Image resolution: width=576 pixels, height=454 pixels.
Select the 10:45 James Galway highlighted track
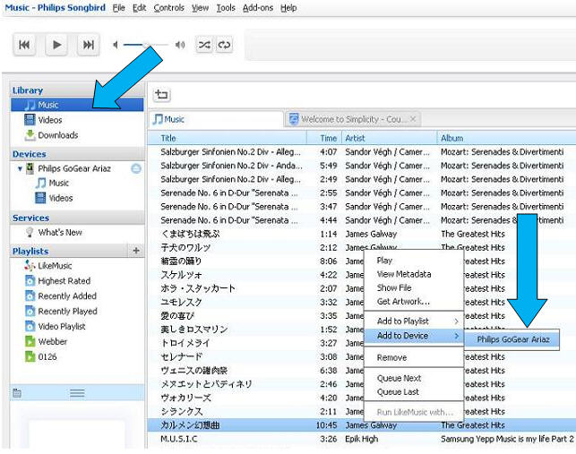tap(362, 425)
